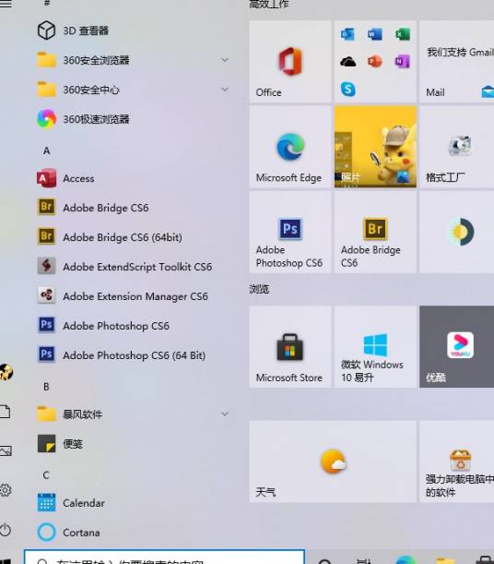This screenshot has width=494, height=564.
Task: Expand the 360安全浏览器 folder chevron
Action: [x=225, y=60]
